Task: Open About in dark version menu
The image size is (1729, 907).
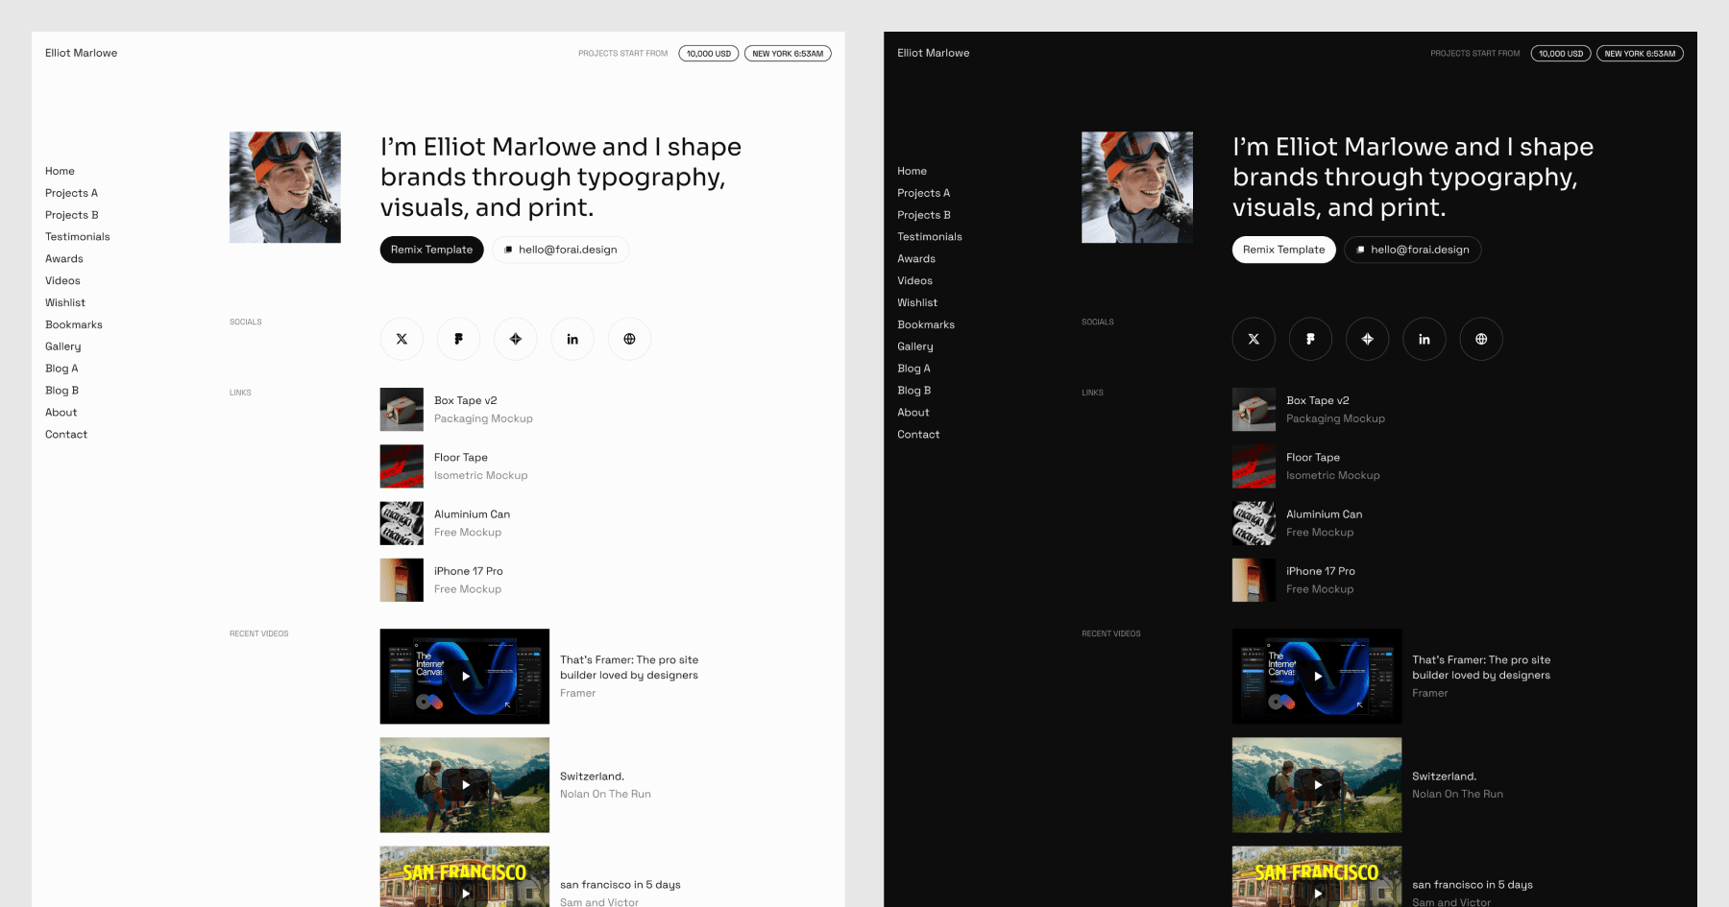Action: tap(913, 413)
